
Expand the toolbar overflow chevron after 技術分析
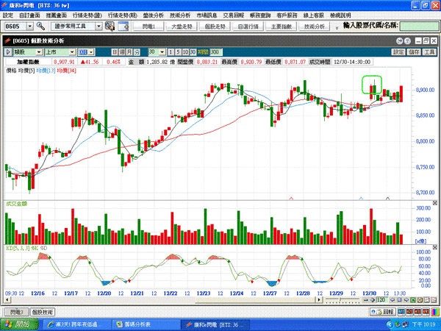[x=337, y=27]
